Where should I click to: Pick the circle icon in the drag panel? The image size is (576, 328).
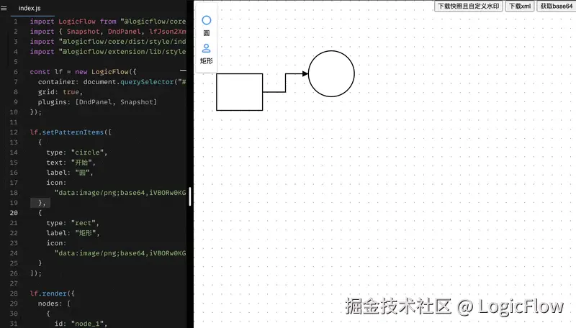(207, 20)
